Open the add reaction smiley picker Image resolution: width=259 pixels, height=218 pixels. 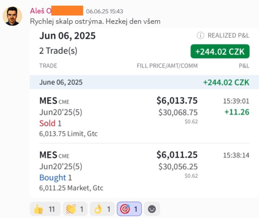pyautogui.click(x=152, y=209)
